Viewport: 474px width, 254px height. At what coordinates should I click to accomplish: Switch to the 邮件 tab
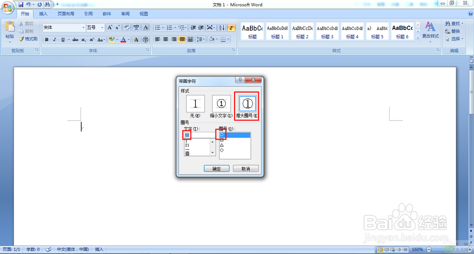pos(107,14)
